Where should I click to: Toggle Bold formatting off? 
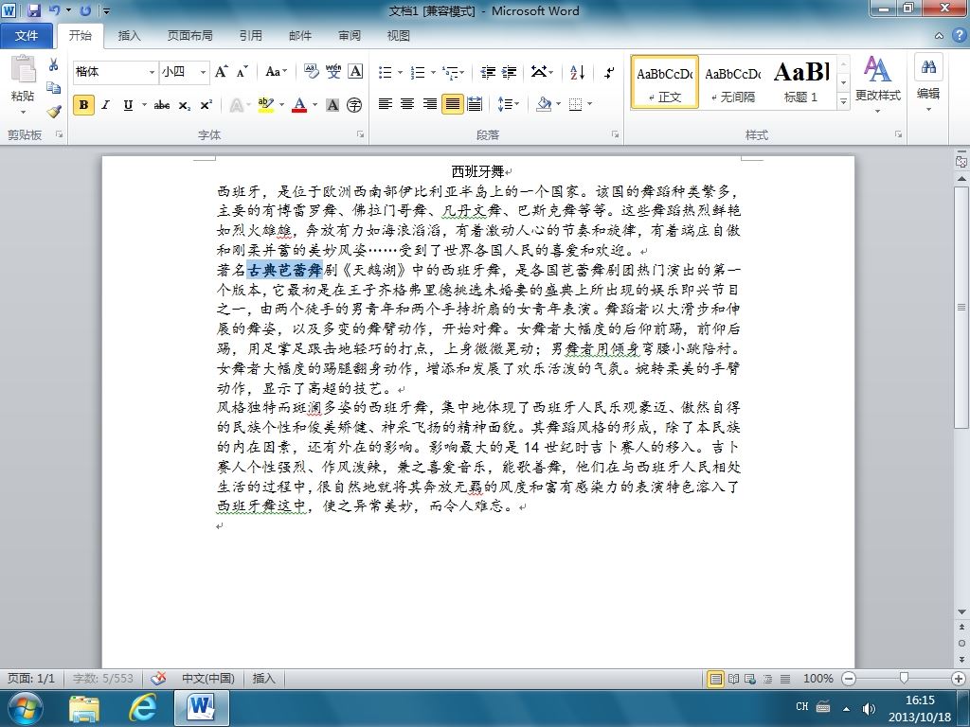(83, 105)
